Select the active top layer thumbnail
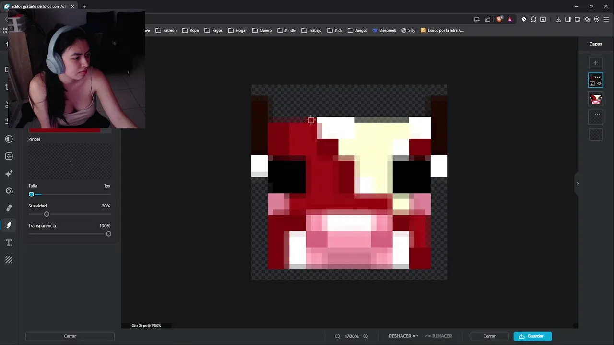 pos(596,80)
